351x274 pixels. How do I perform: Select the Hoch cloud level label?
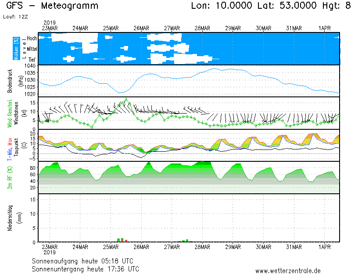(x=32, y=39)
